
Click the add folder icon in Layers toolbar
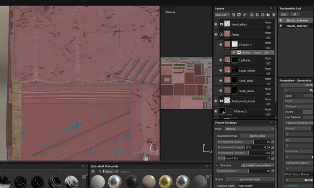(268, 14)
